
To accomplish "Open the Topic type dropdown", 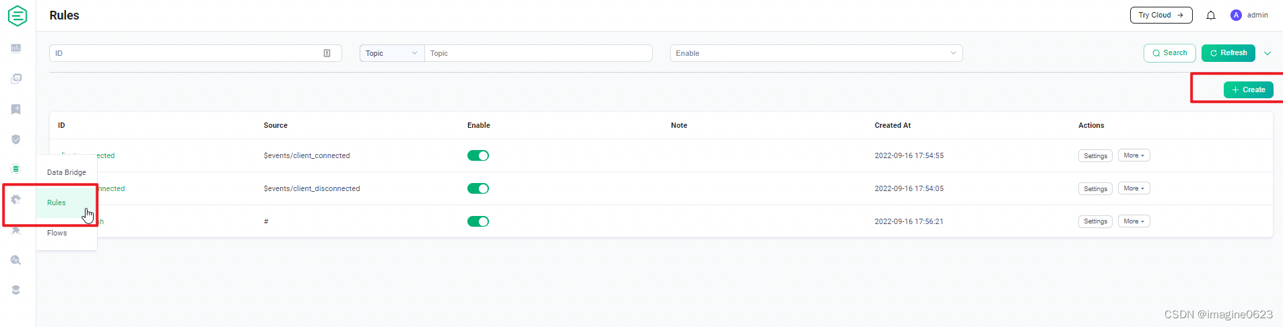I will tap(392, 53).
